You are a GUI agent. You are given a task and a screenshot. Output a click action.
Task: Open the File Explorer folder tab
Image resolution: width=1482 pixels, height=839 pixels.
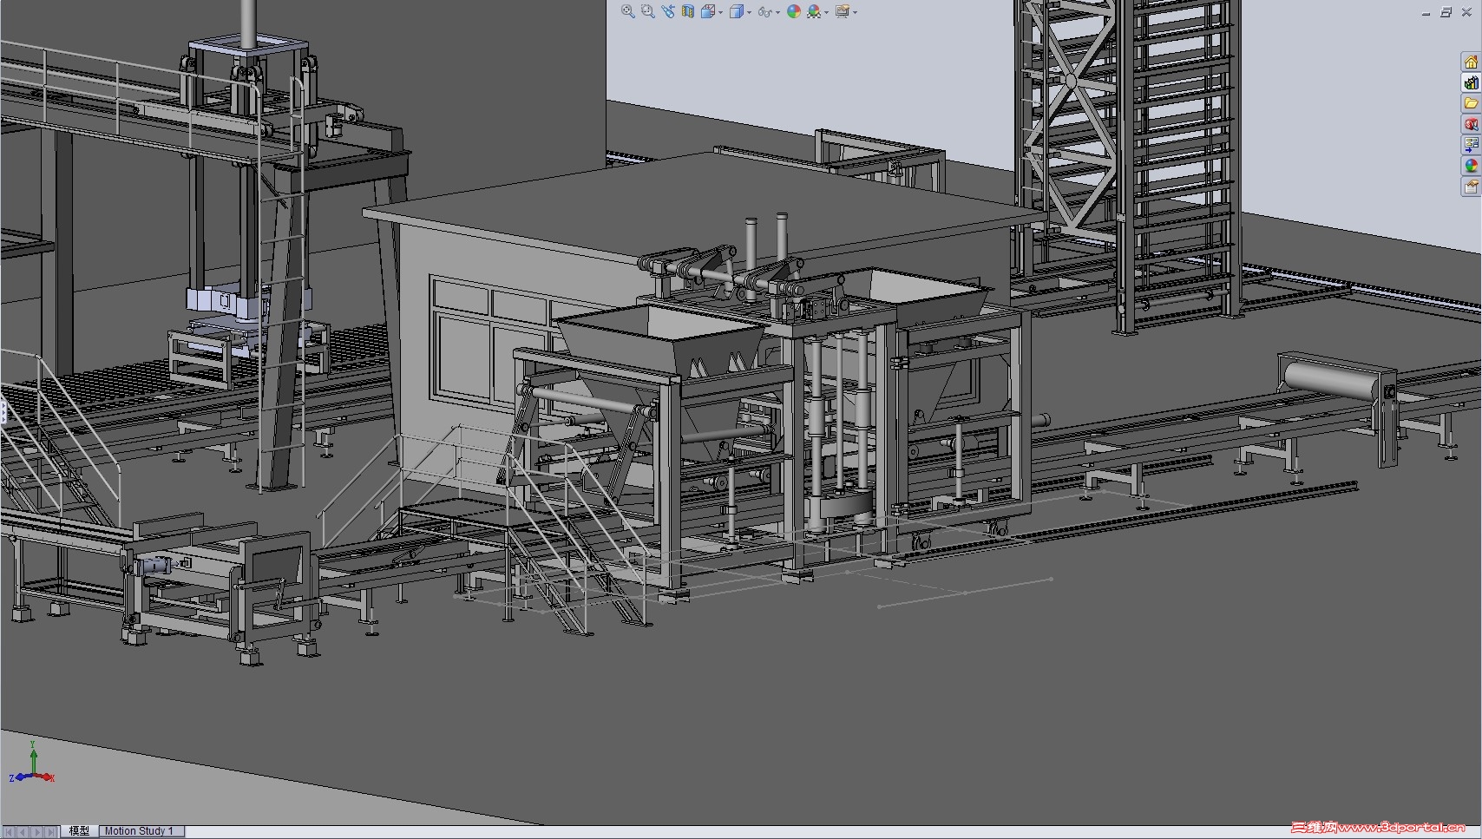point(1471,103)
